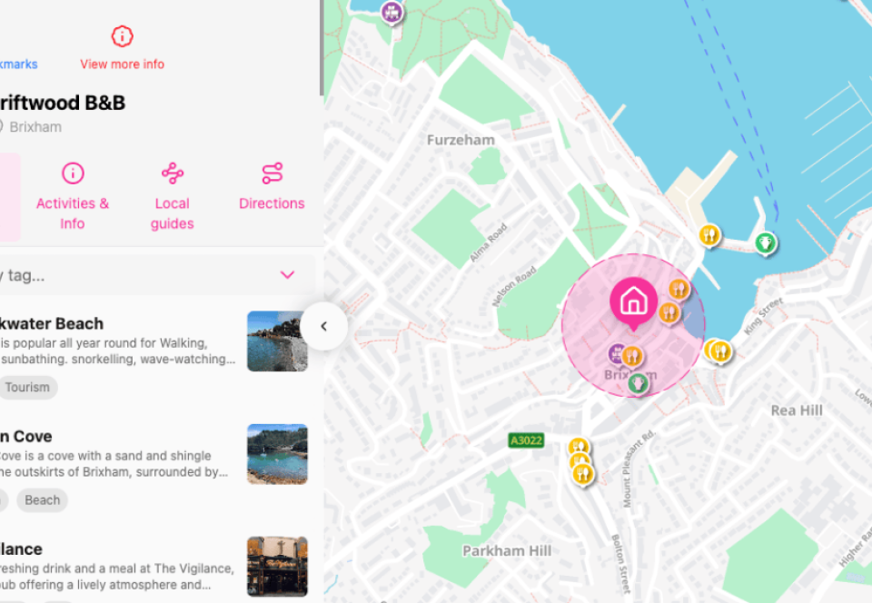The image size is (872, 603).
Task: Select the purple marker near Furzeham top
Action: (391, 12)
